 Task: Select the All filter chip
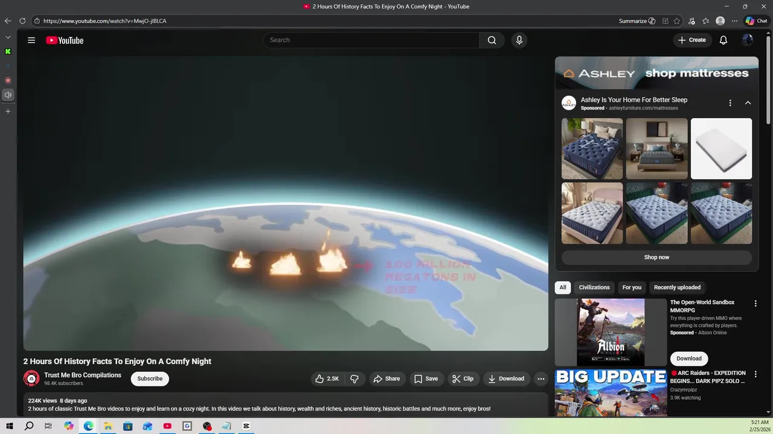tap(563, 288)
